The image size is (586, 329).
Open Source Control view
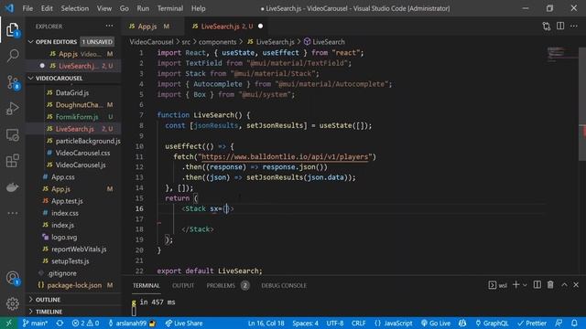tap(12, 82)
